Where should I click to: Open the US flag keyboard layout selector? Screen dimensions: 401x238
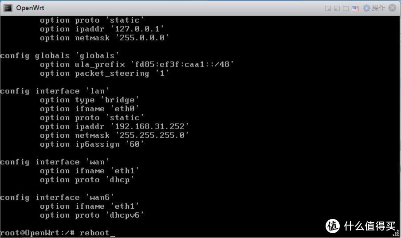[x=355, y=8]
